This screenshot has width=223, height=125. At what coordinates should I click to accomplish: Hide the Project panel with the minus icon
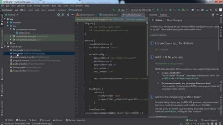pyautogui.click(x=72, y=15)
